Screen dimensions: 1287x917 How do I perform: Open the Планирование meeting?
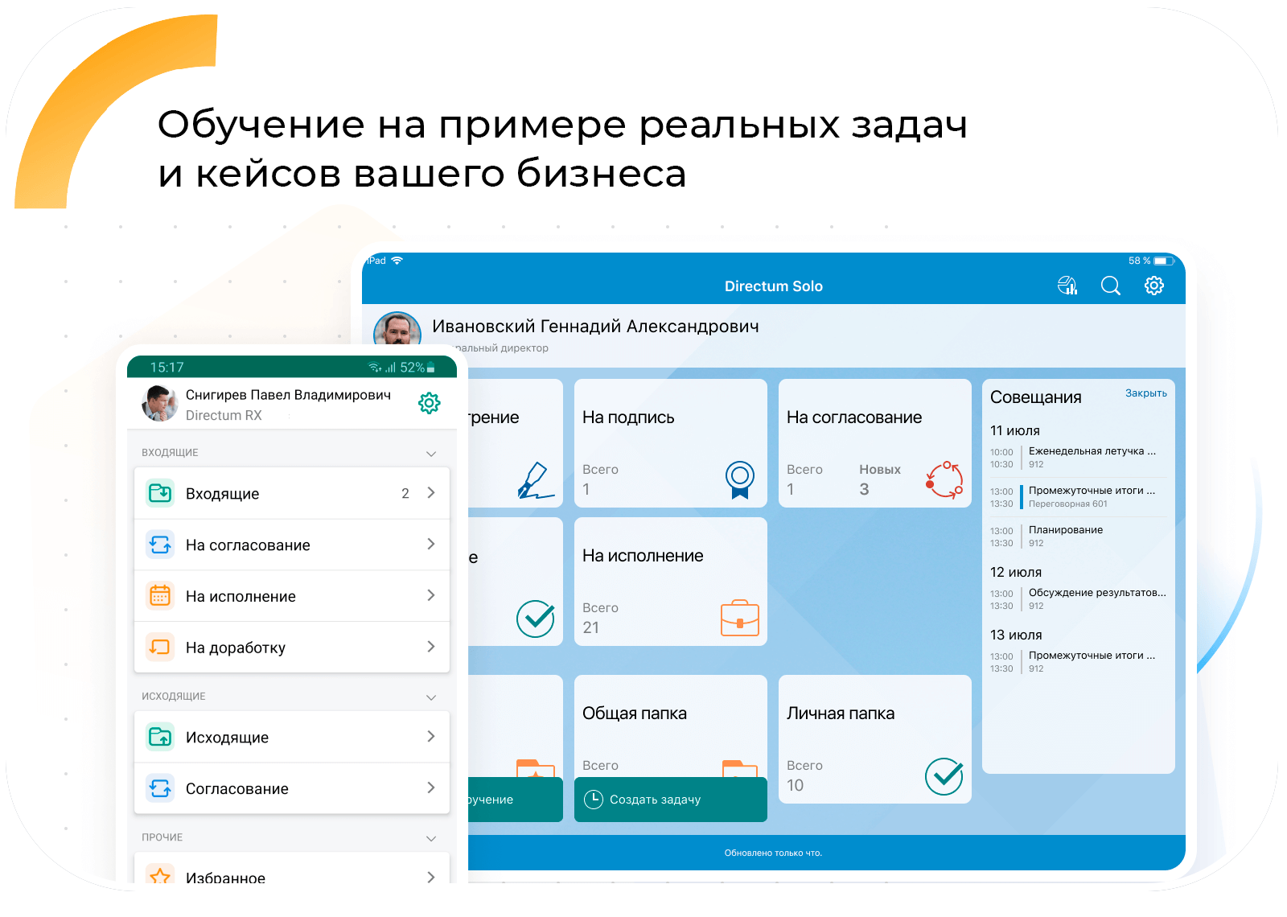tap(1079, 537)
